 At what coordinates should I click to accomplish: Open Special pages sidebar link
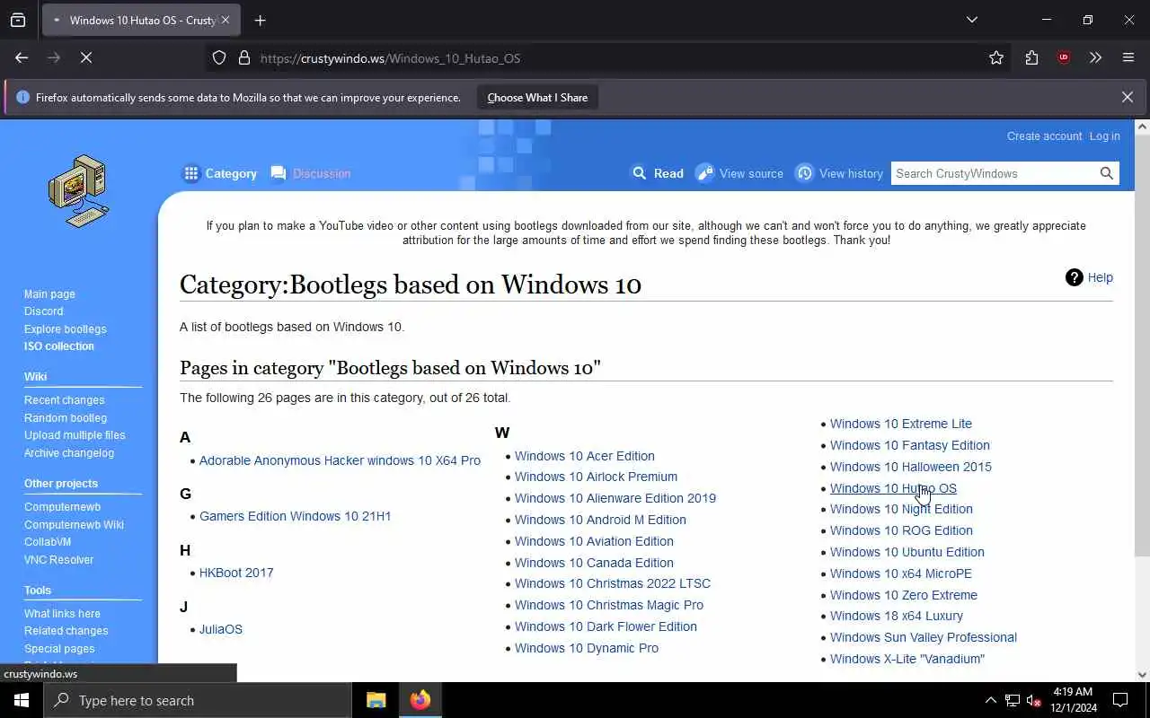click(59, 649)
